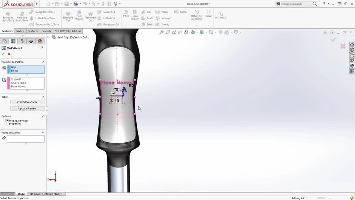Switch to the Sketch tab
Image resolution: width=355 pixels, height=200 pixels.
point(20,31)
